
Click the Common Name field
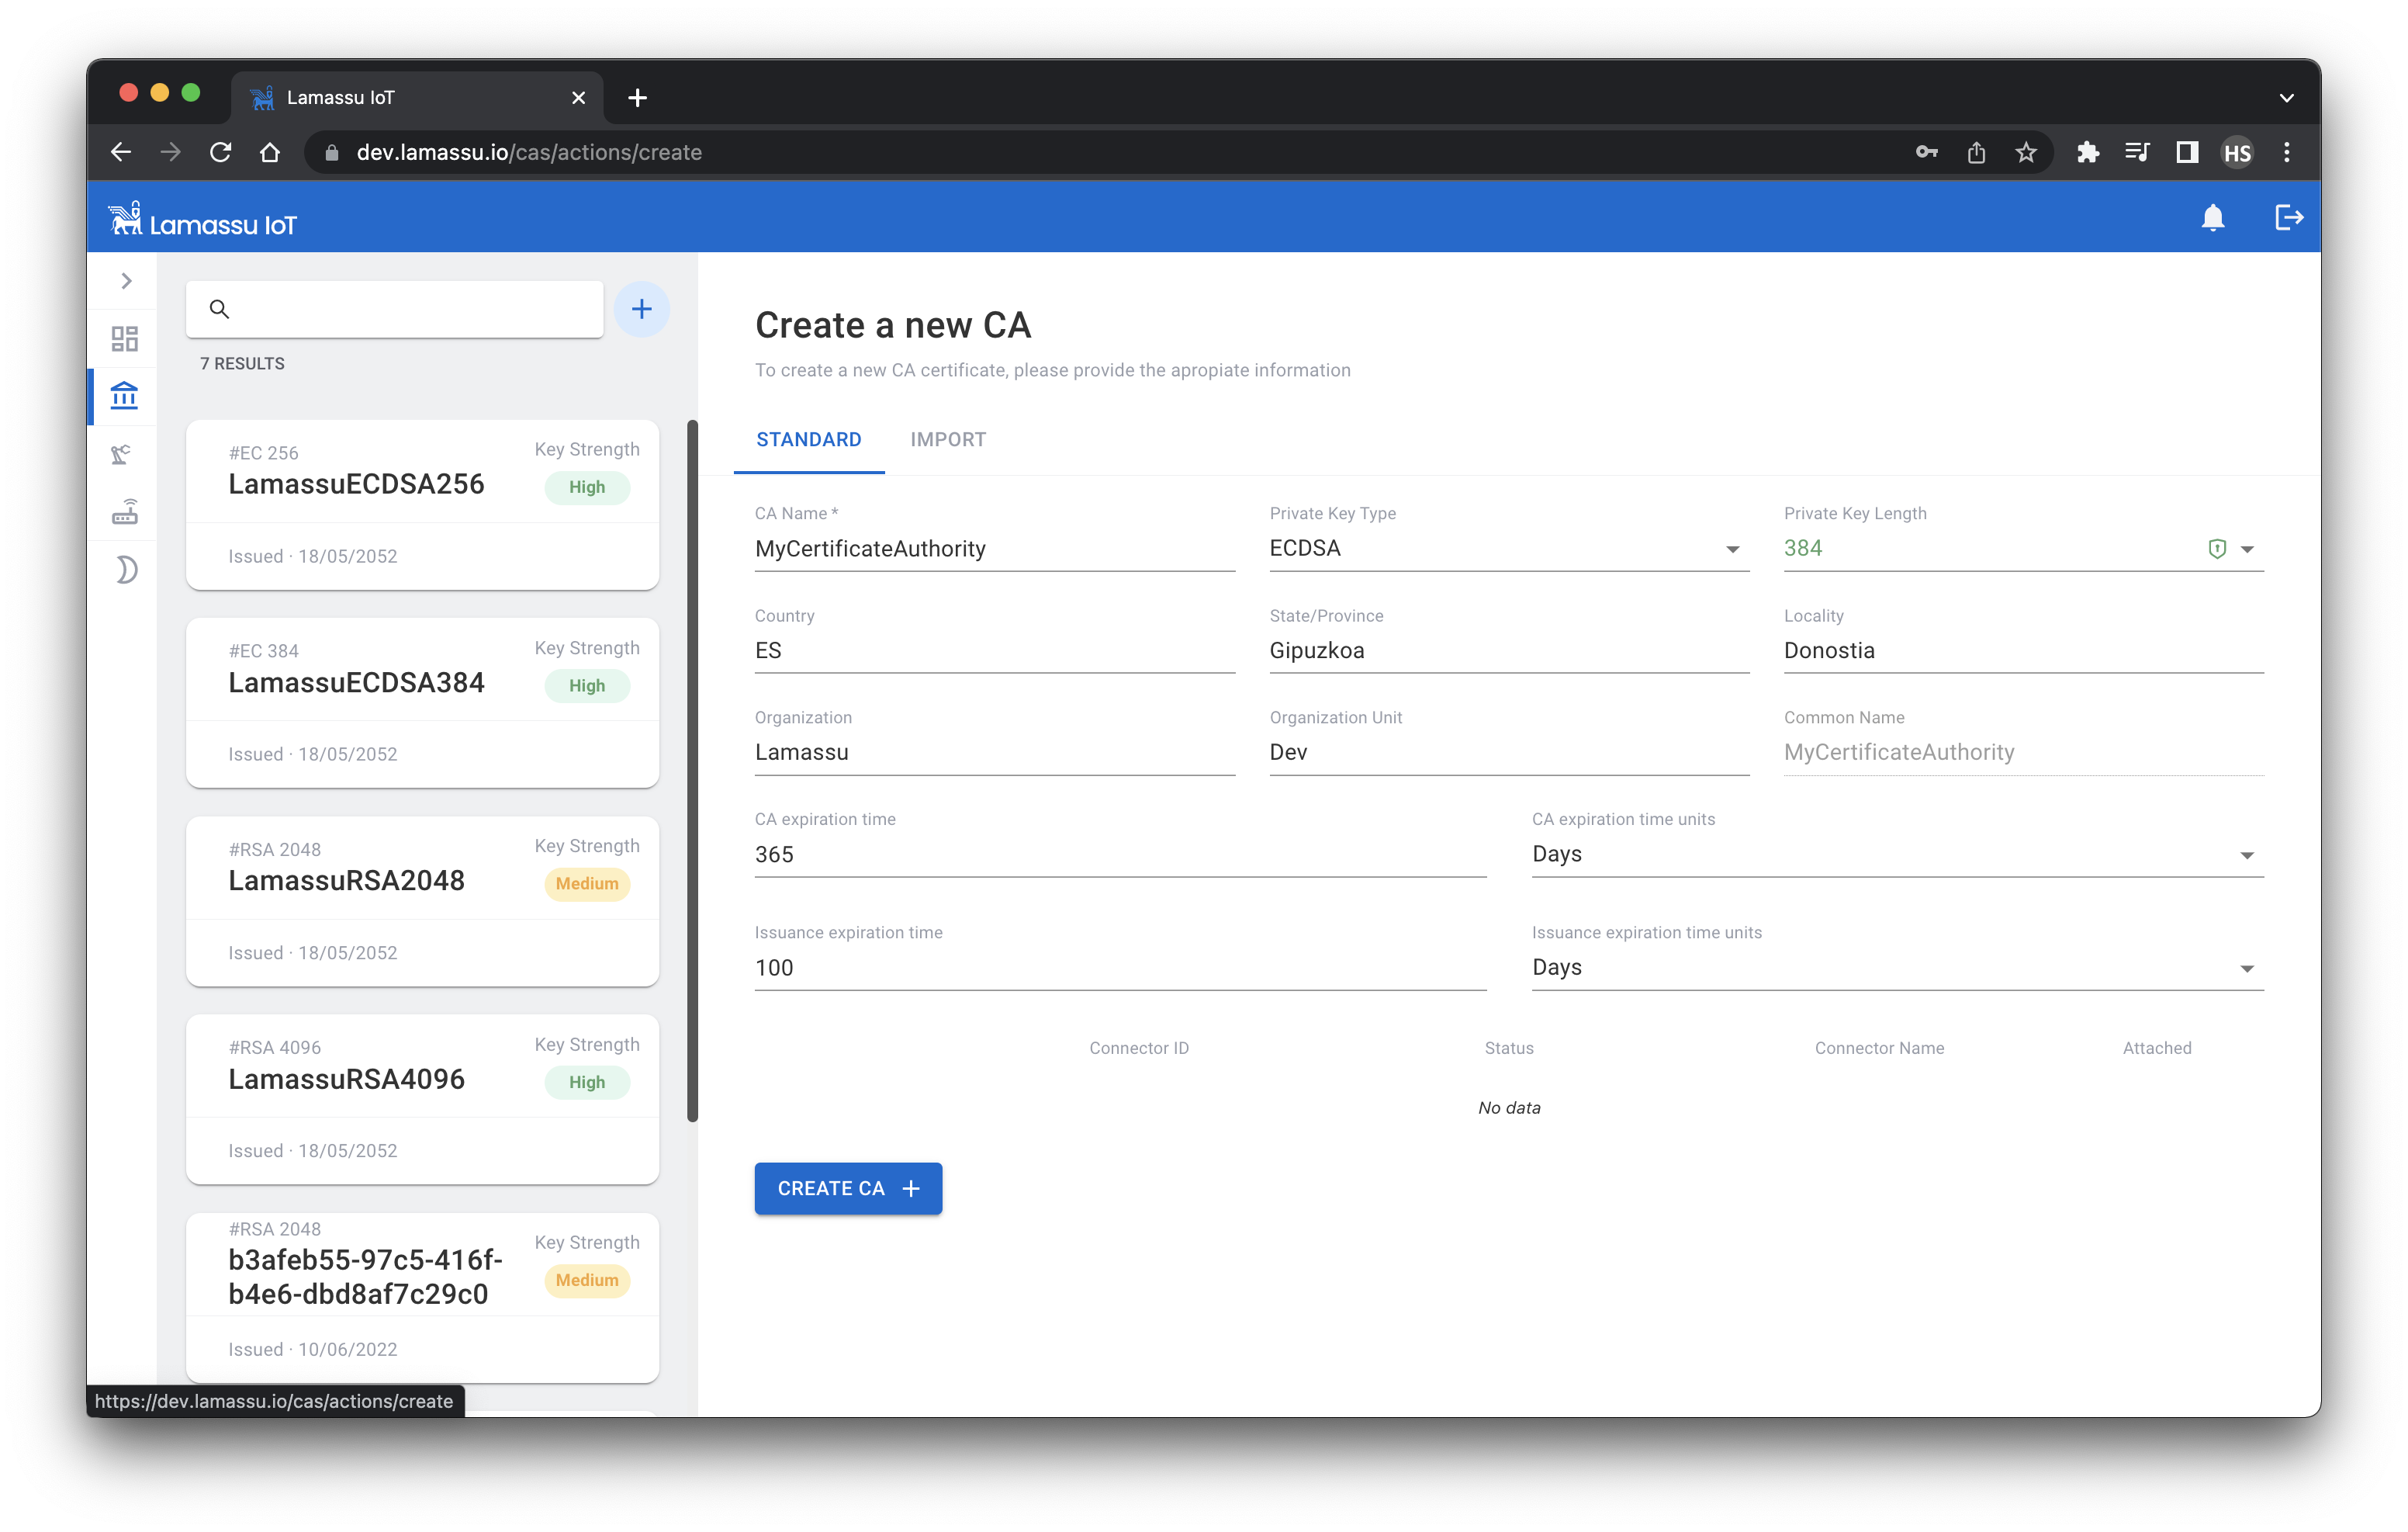pyautogui.click(x=2023, y=751)
